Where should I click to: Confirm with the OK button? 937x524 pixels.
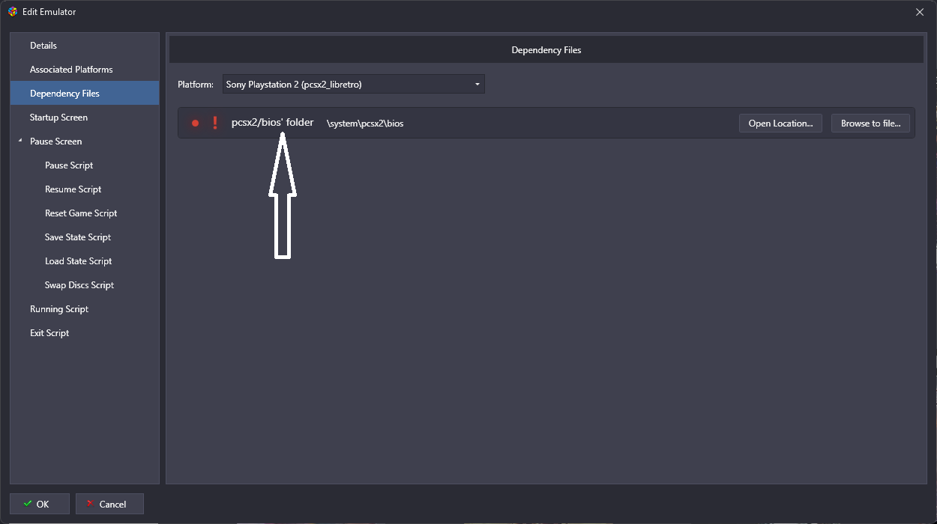(x=40, y=504)
